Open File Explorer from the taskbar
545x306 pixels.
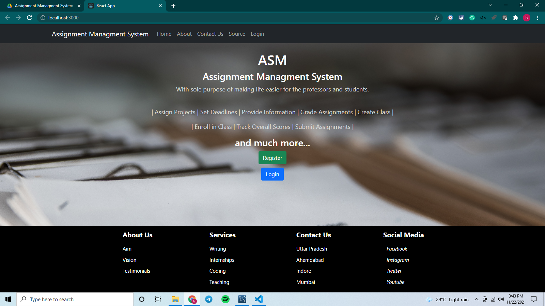pyautogui.click(x=175, y=299)
